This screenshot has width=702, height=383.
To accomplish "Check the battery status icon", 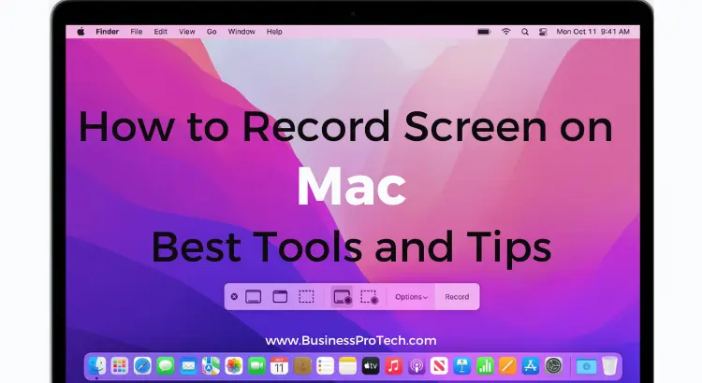I will click(x=484, y=32).
